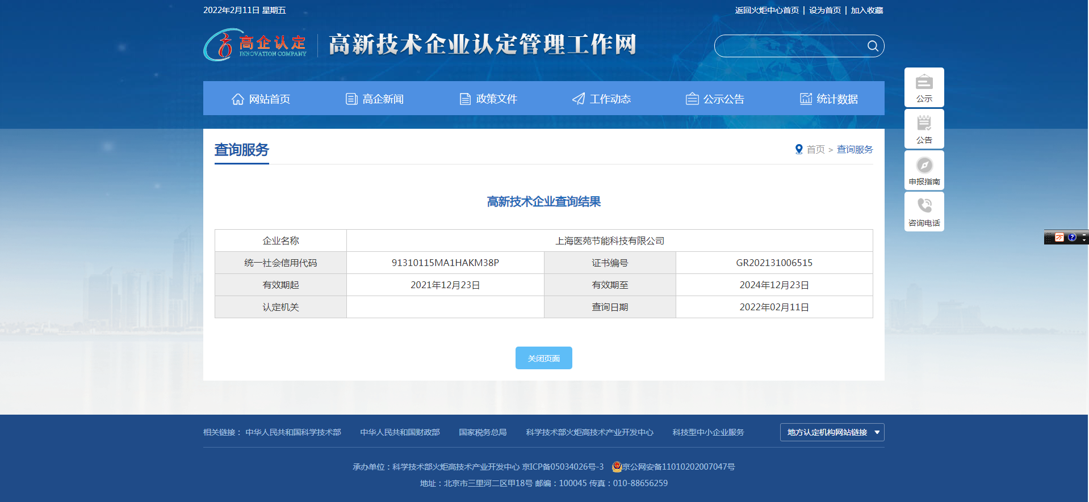
Task: Click the 统一社会信用代码 label cell
Action: coord(280,263)
